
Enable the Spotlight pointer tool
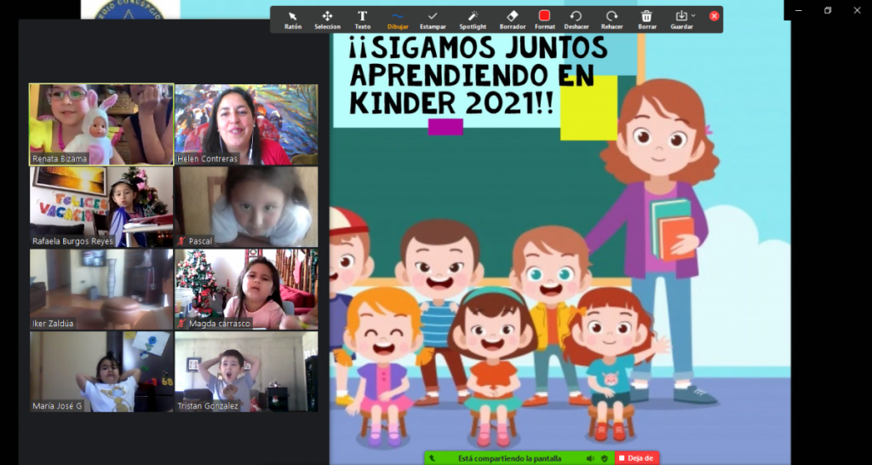(x=472, y=20)
